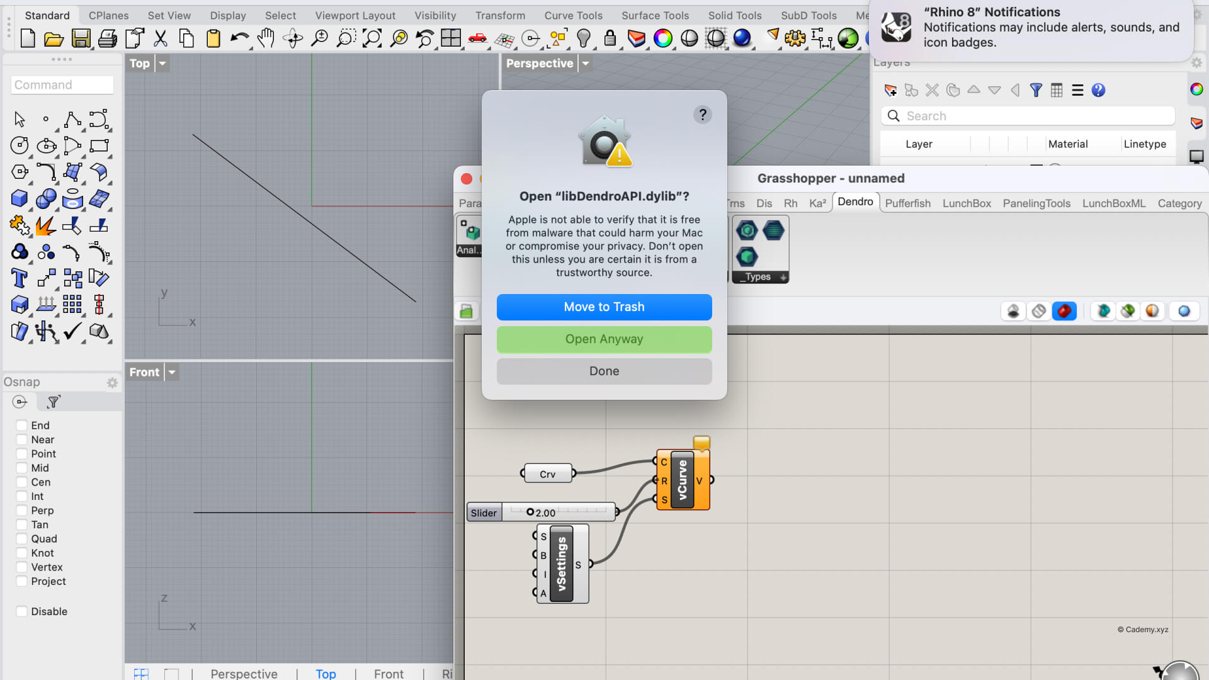
Task: Select the Circle tool in sidebar
Action: (x=20, y=145)
